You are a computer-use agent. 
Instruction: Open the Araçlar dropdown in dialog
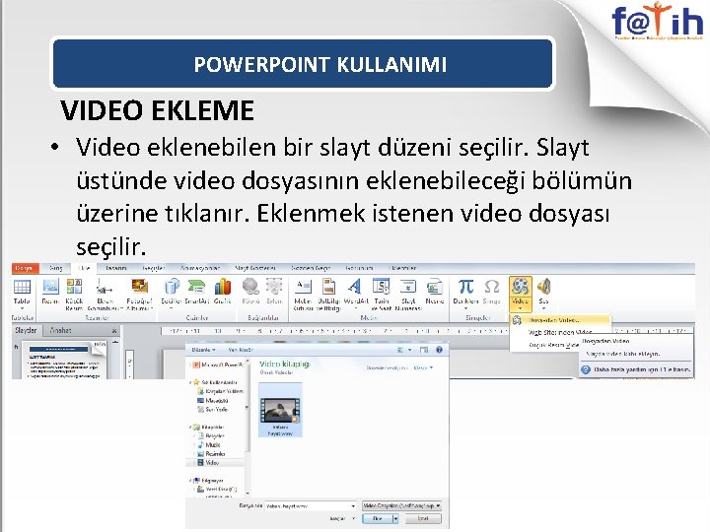[x=341, y=519]
